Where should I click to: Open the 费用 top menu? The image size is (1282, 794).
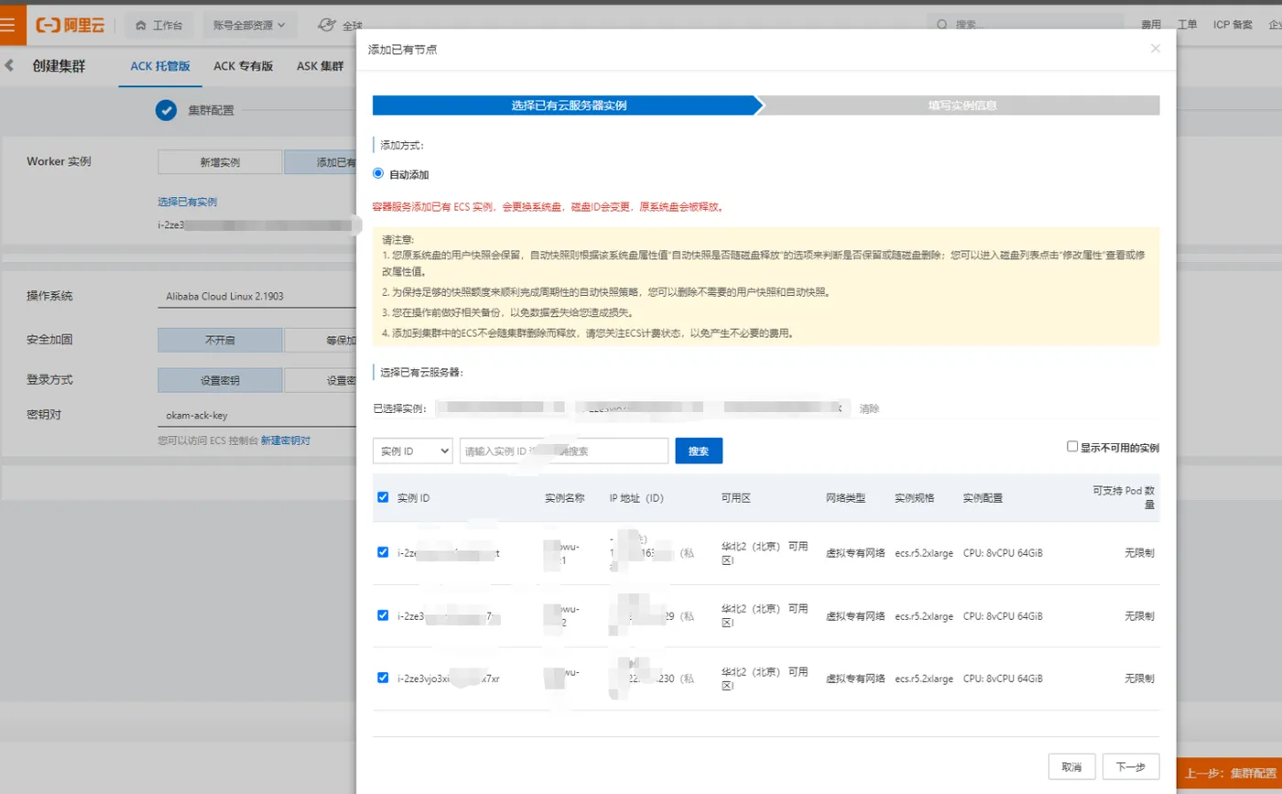pos(1151,25)
